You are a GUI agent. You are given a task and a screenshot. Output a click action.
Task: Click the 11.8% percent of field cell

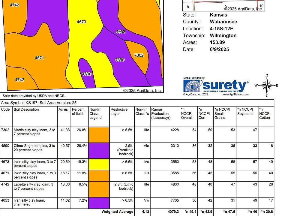click(82, 173)
